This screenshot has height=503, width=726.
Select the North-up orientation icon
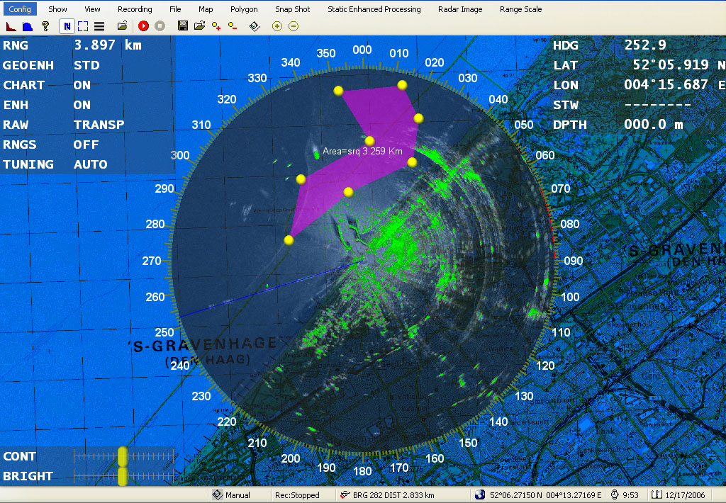click(x=67, y=26)
